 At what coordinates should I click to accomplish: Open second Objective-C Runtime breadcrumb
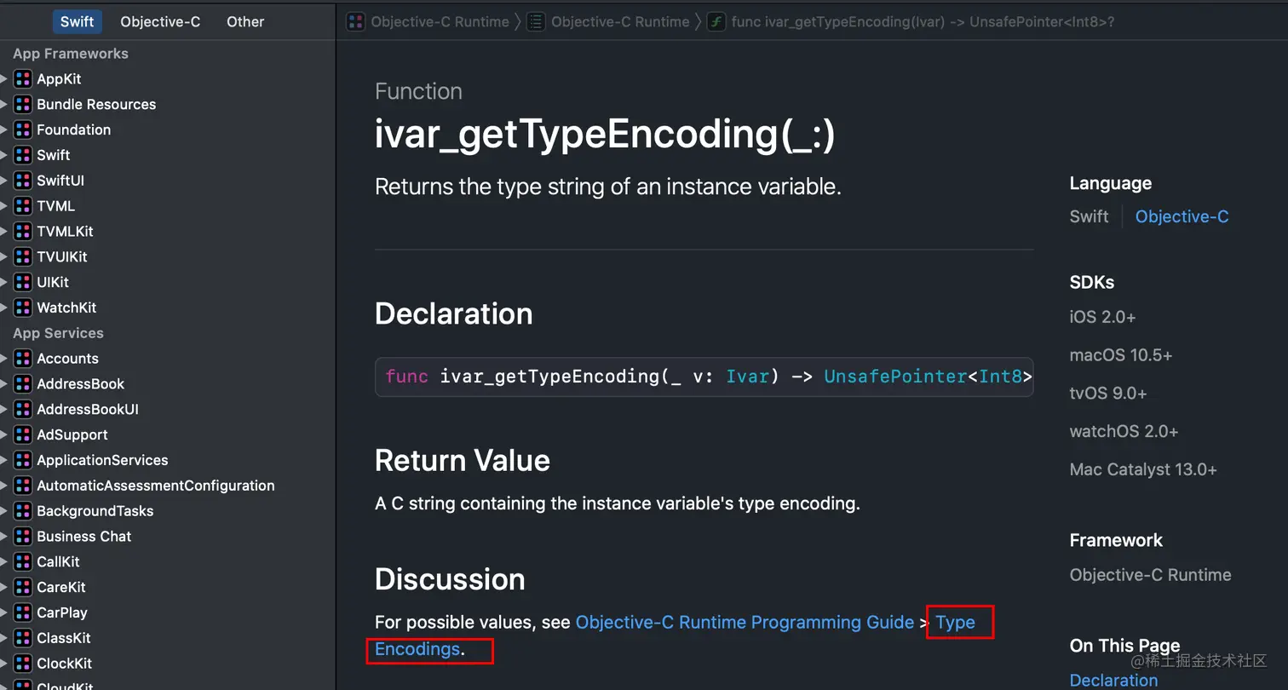620,22
